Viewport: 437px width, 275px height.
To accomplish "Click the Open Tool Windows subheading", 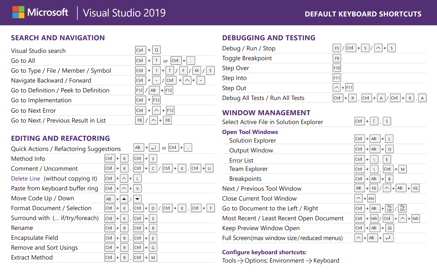I will (250, 132).
